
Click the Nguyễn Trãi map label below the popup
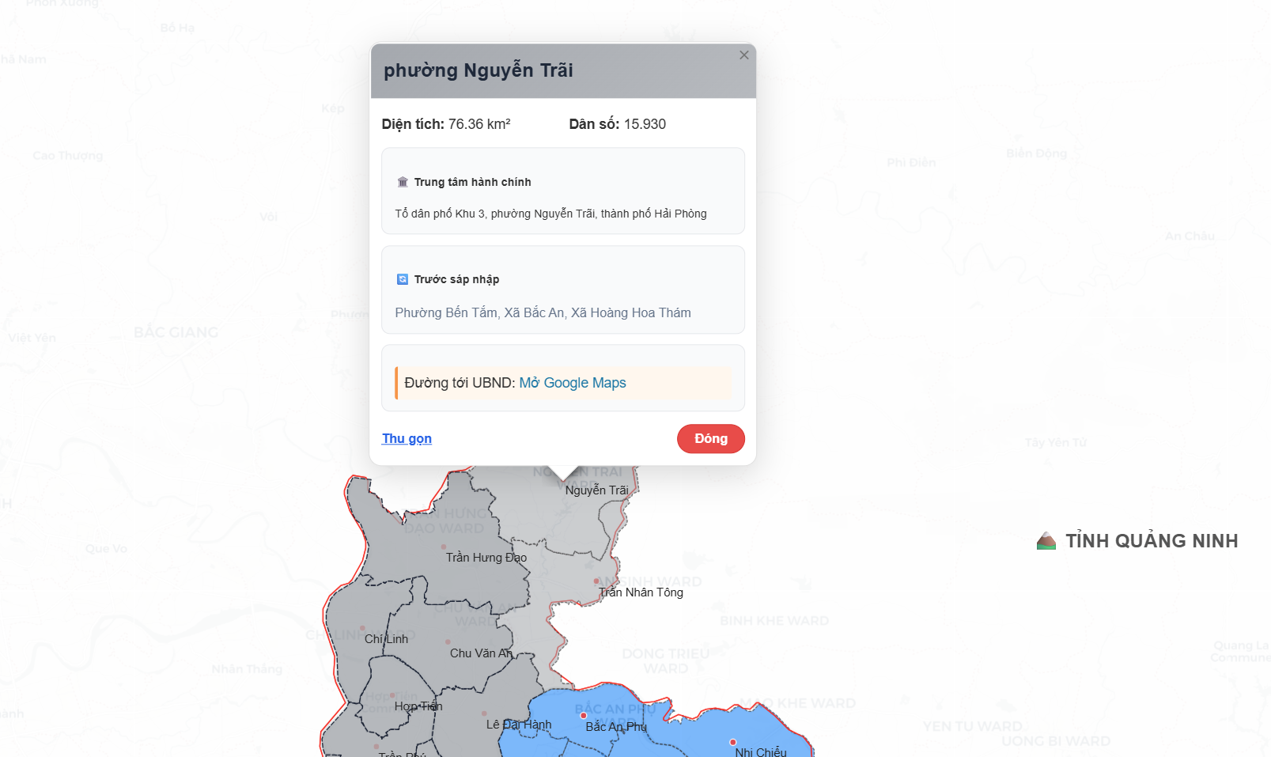pos(597,490)
